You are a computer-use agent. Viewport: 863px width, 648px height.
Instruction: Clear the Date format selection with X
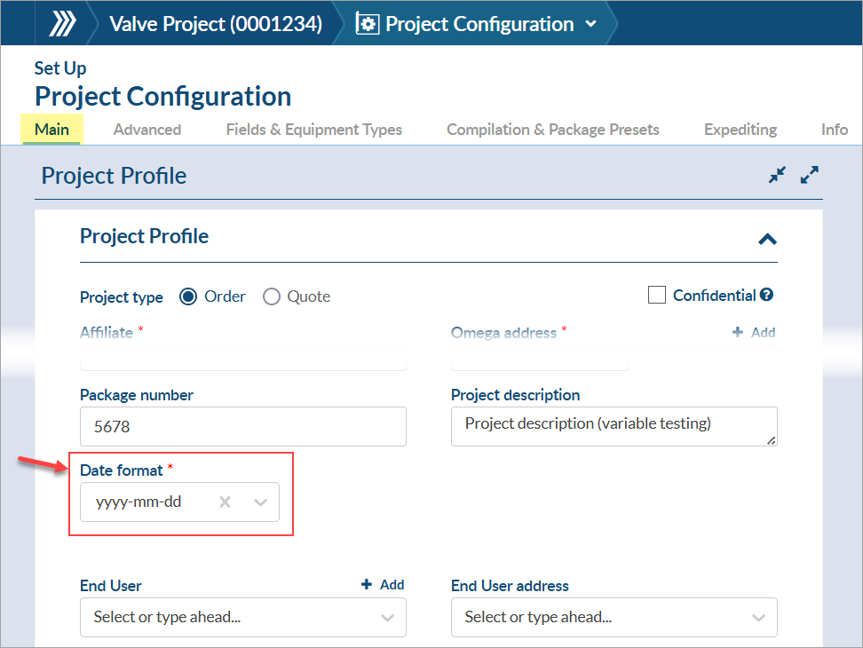point(226,502)
